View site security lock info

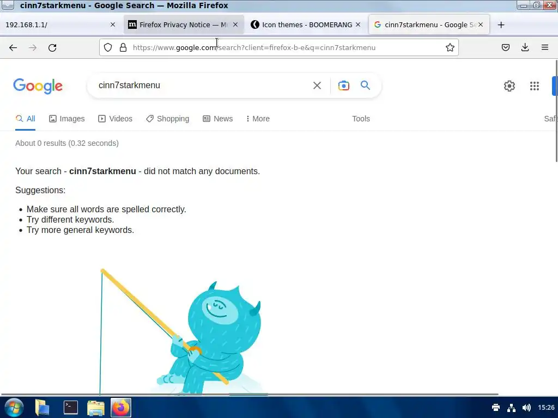123,48
